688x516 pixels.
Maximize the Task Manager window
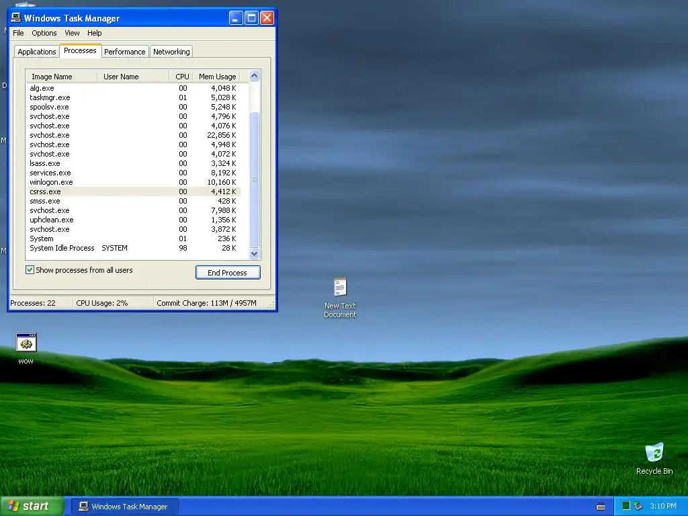pyautogui.click(x=251, y=18)
